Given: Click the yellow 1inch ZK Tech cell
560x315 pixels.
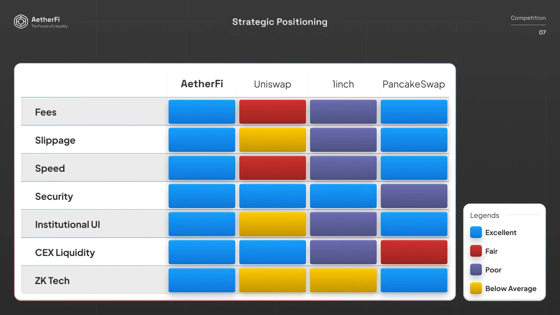Looking at the screenshot, I should click(343, 280).
